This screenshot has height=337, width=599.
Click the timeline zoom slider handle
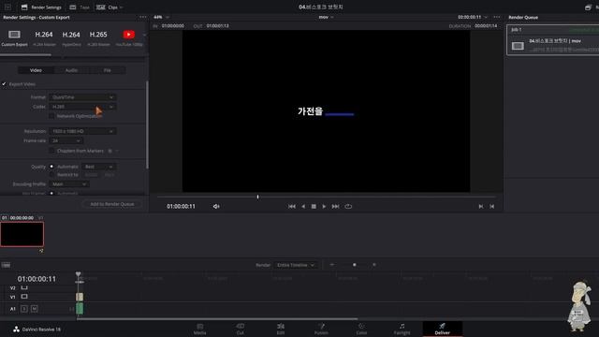pos(355,265)
